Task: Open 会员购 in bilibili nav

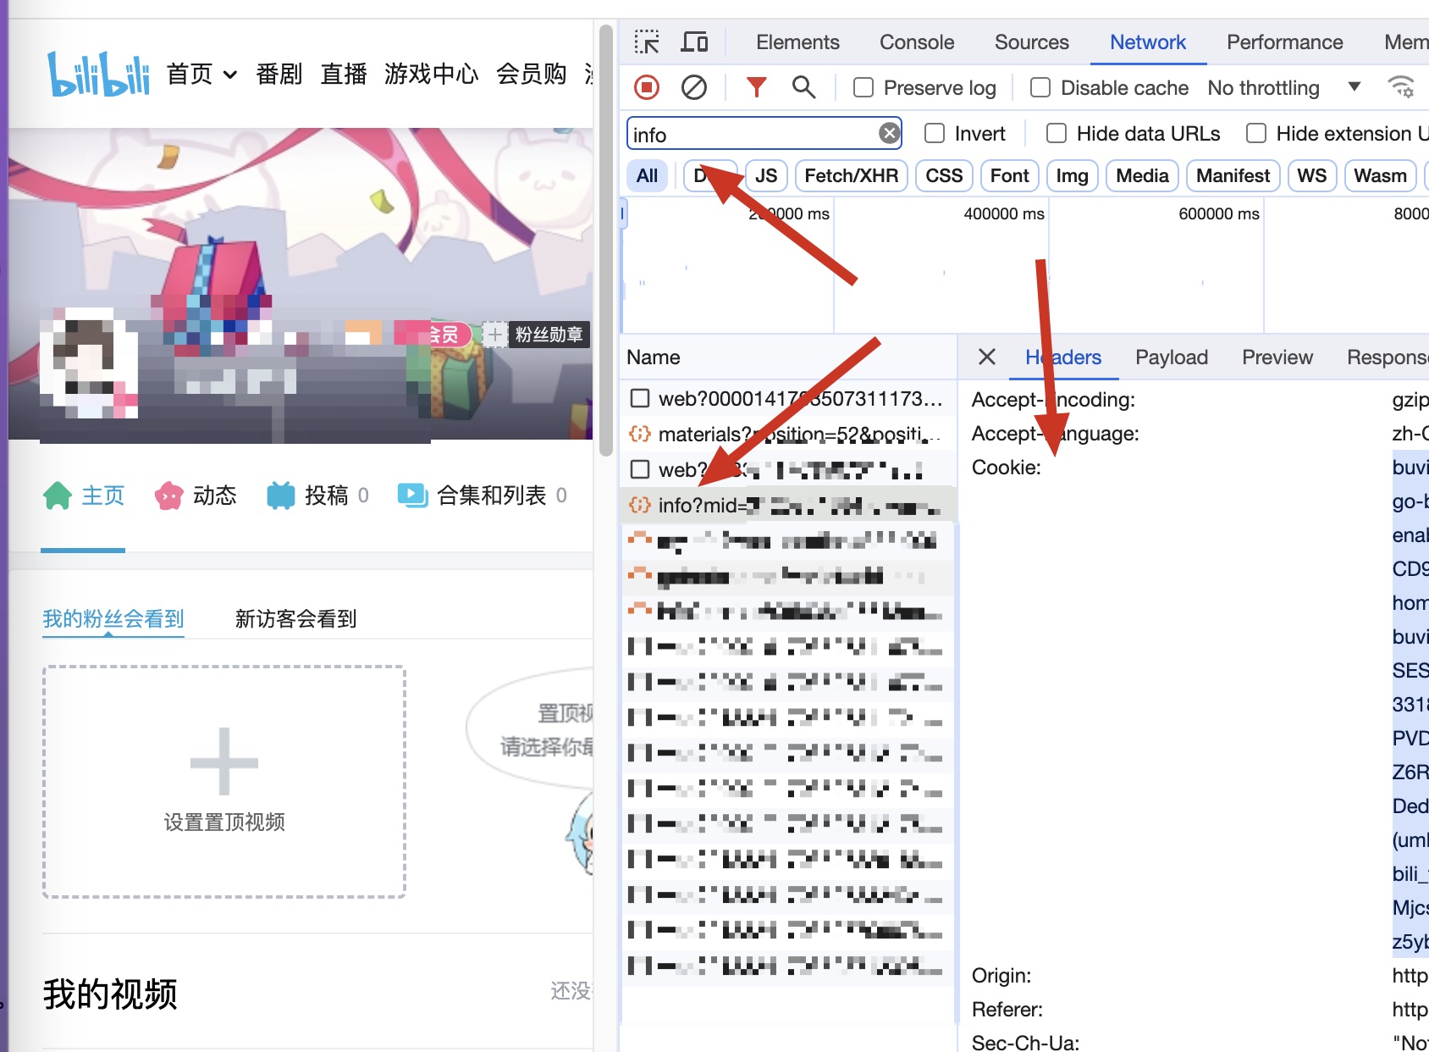Action: click(x=531, y=75)
